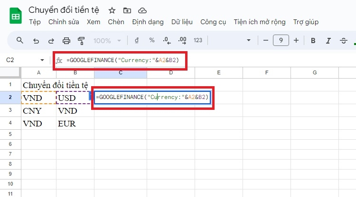
Task: Select column F header
Action: click(267, 72)
